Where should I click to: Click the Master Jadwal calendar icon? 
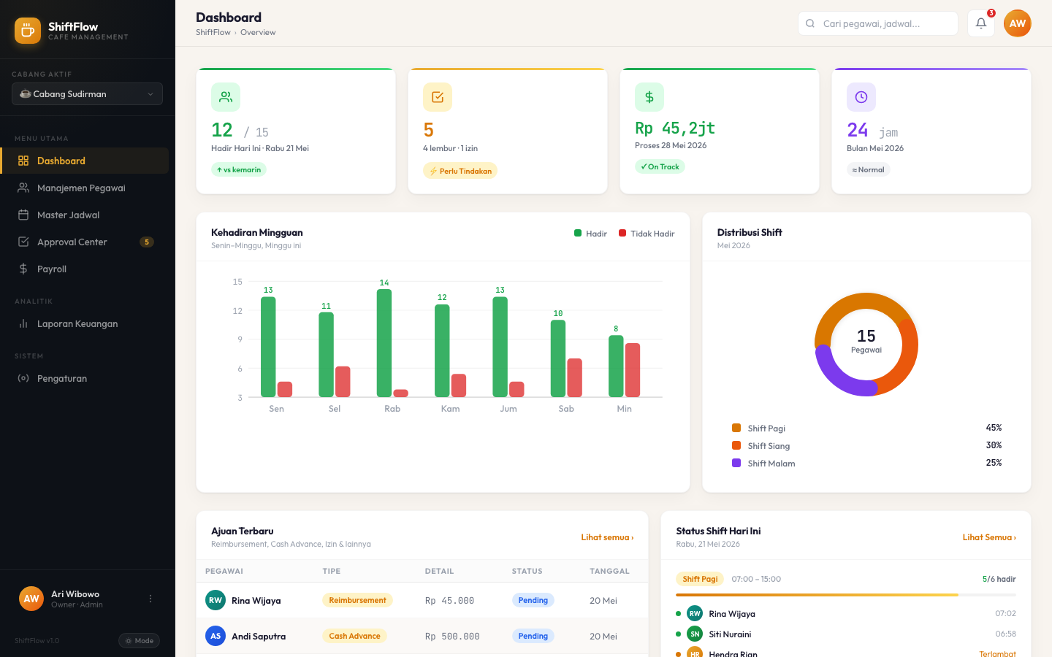click(23, 215)
